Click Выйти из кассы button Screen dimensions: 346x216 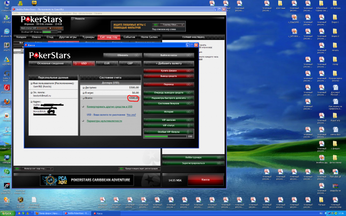[x=169, y=55]
